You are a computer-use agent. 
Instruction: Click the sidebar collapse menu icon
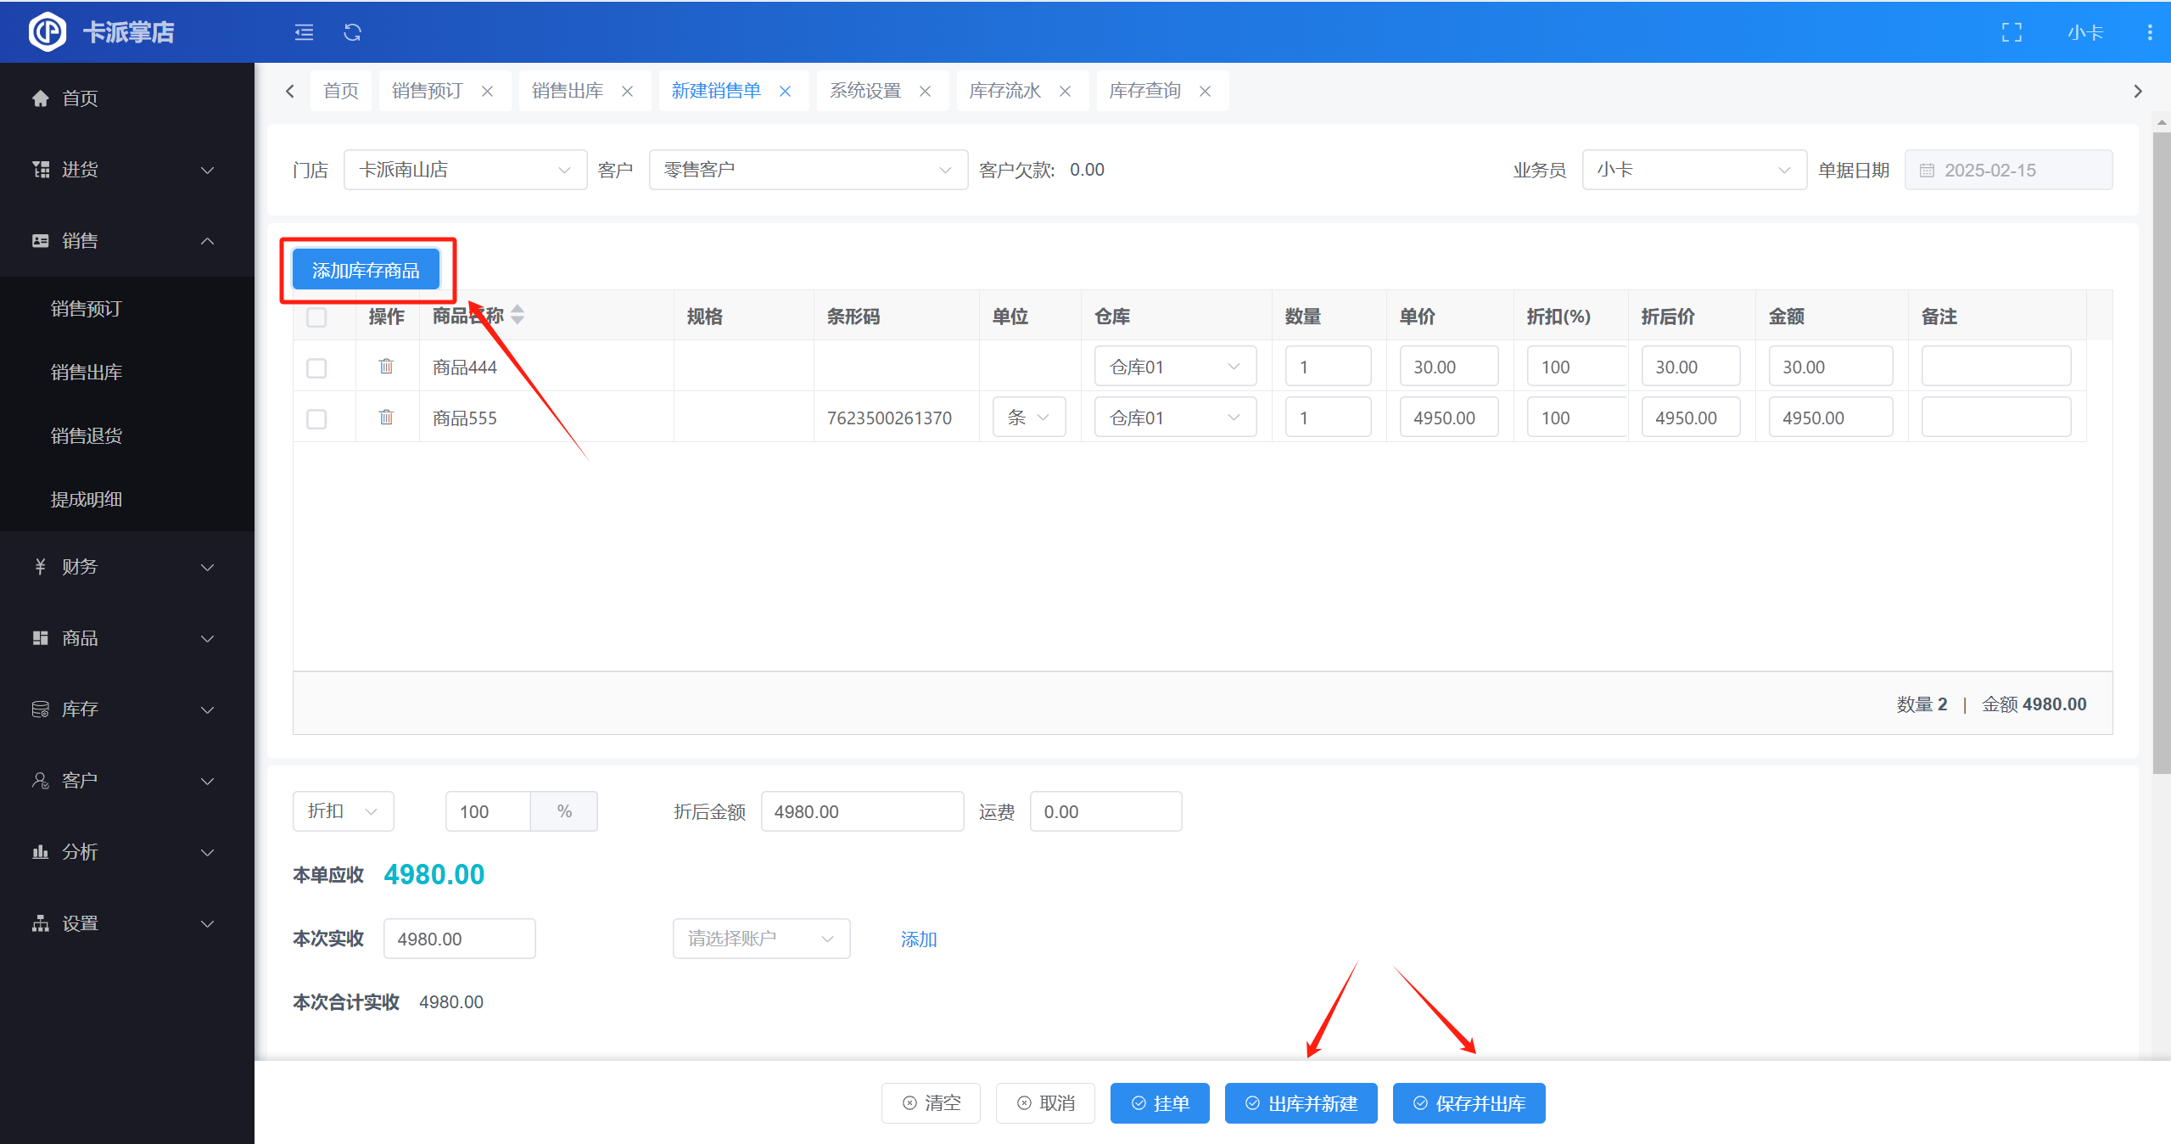(304, 32)
